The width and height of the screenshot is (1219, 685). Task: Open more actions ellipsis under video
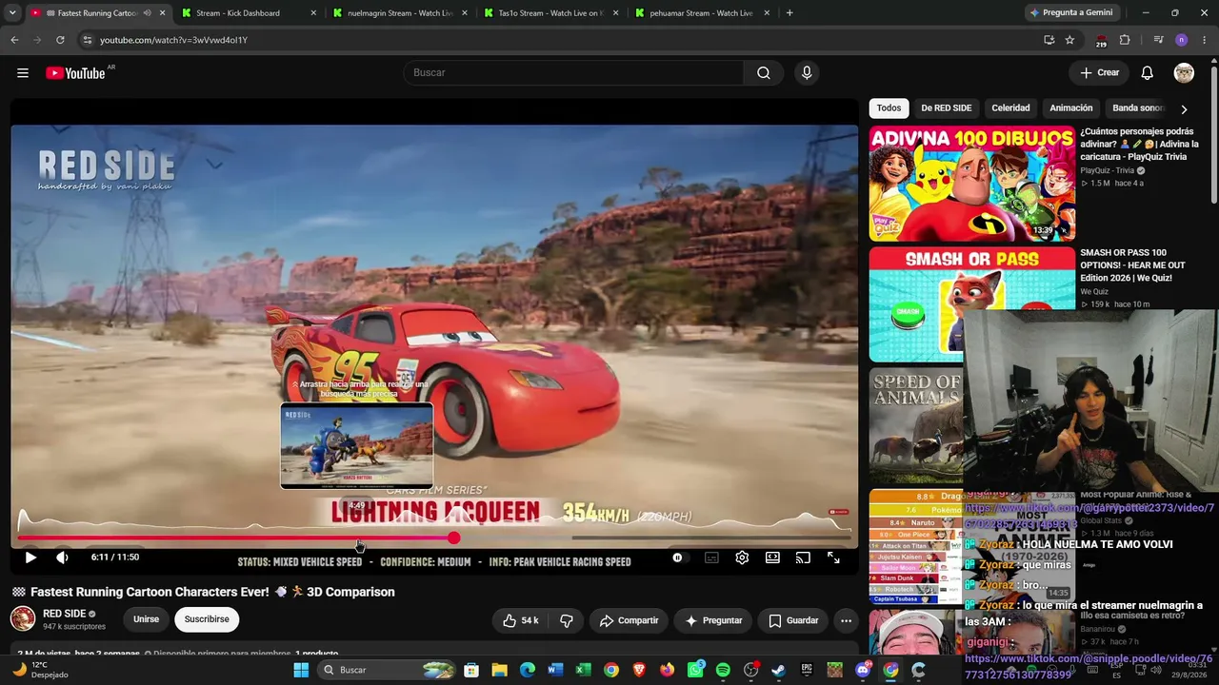tap(846, 620)
